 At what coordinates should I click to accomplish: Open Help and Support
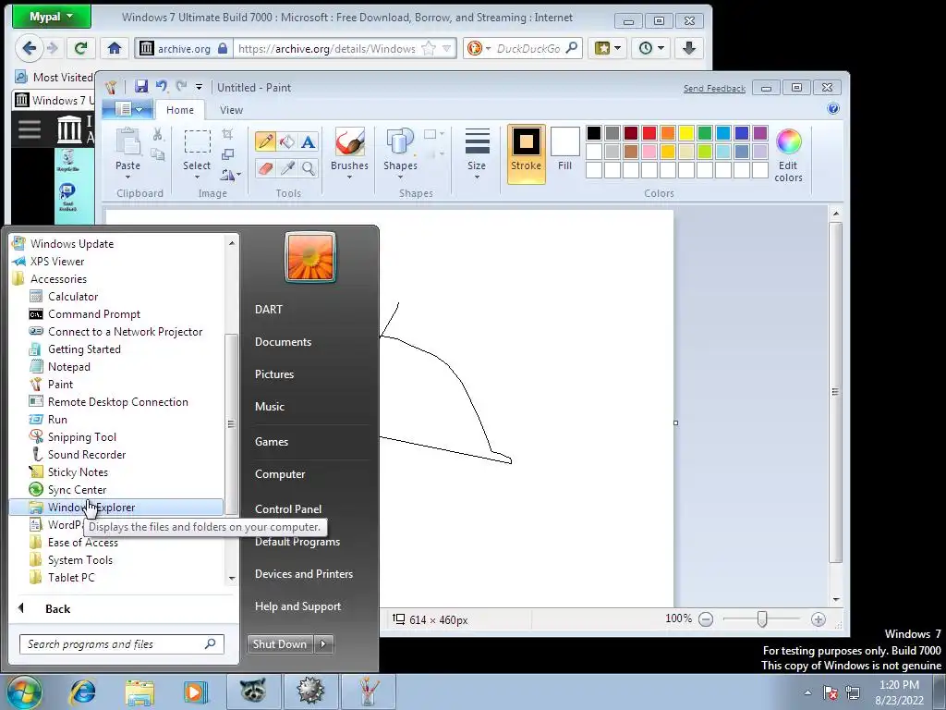297,606
